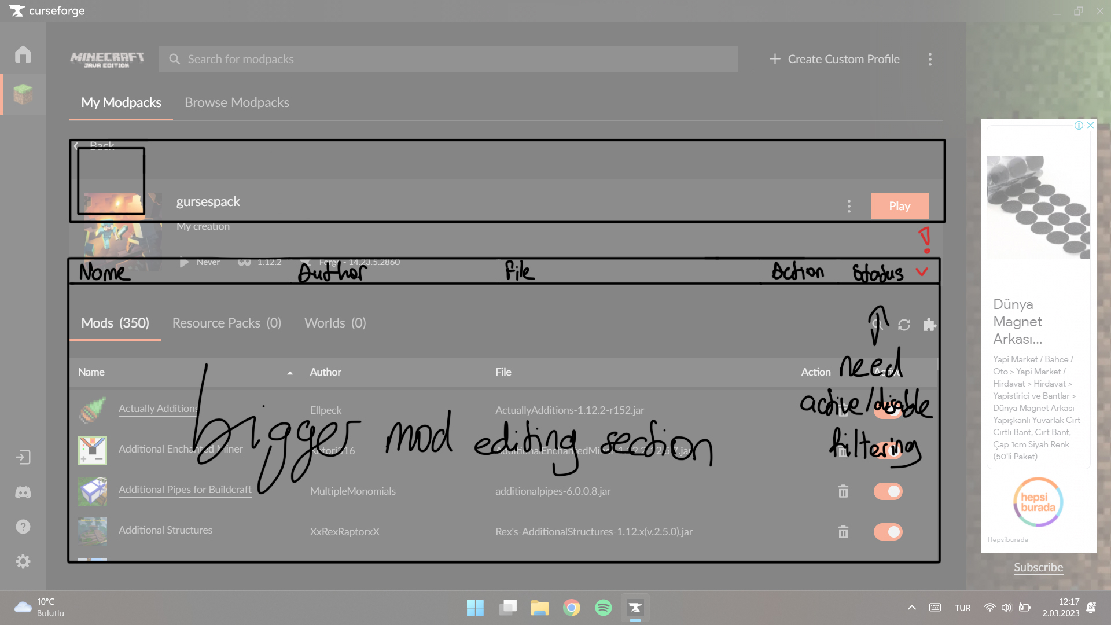Open Spotify from the Windows taskbar
Screen dimensions: 1111x625
tap(603, 608)
